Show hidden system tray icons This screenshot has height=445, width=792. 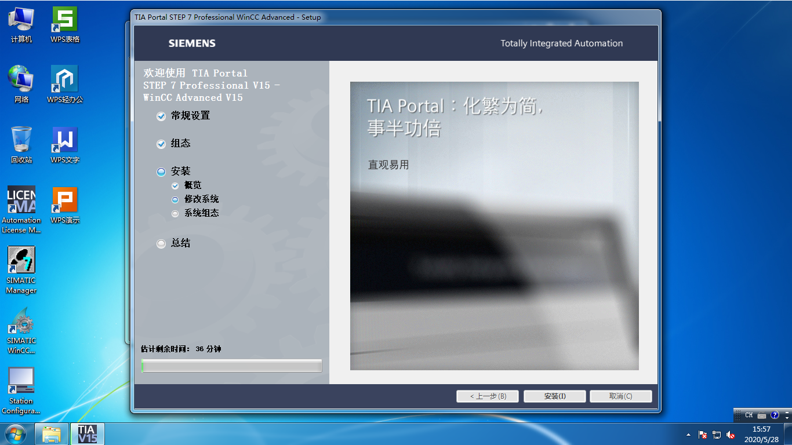pyautogui.click(x=688, y=435)
